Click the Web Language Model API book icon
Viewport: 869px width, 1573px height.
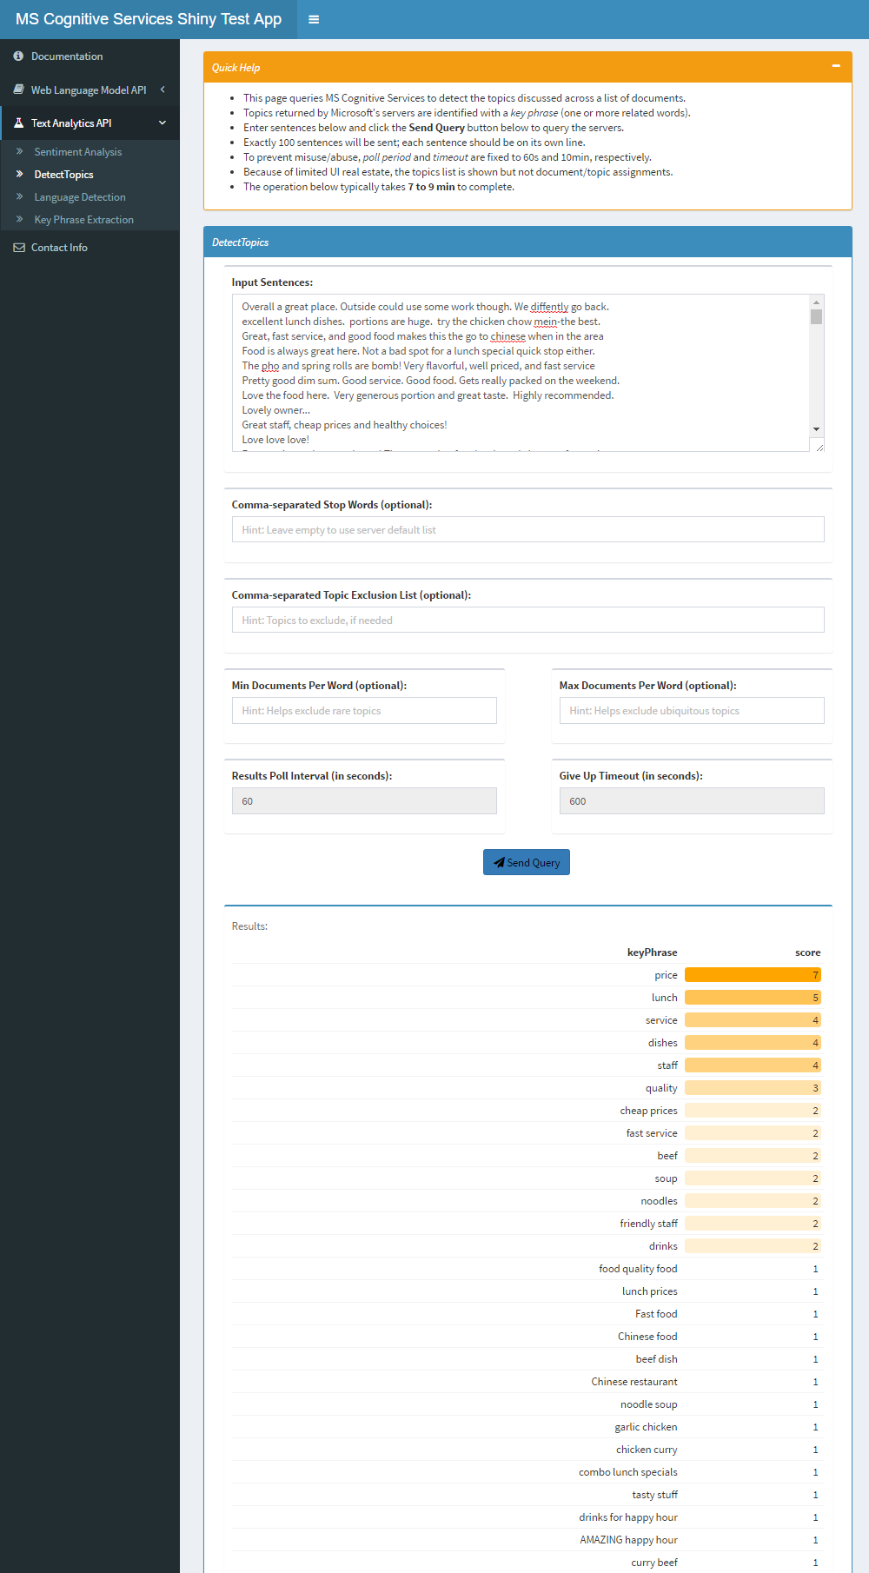click(18, 90)
